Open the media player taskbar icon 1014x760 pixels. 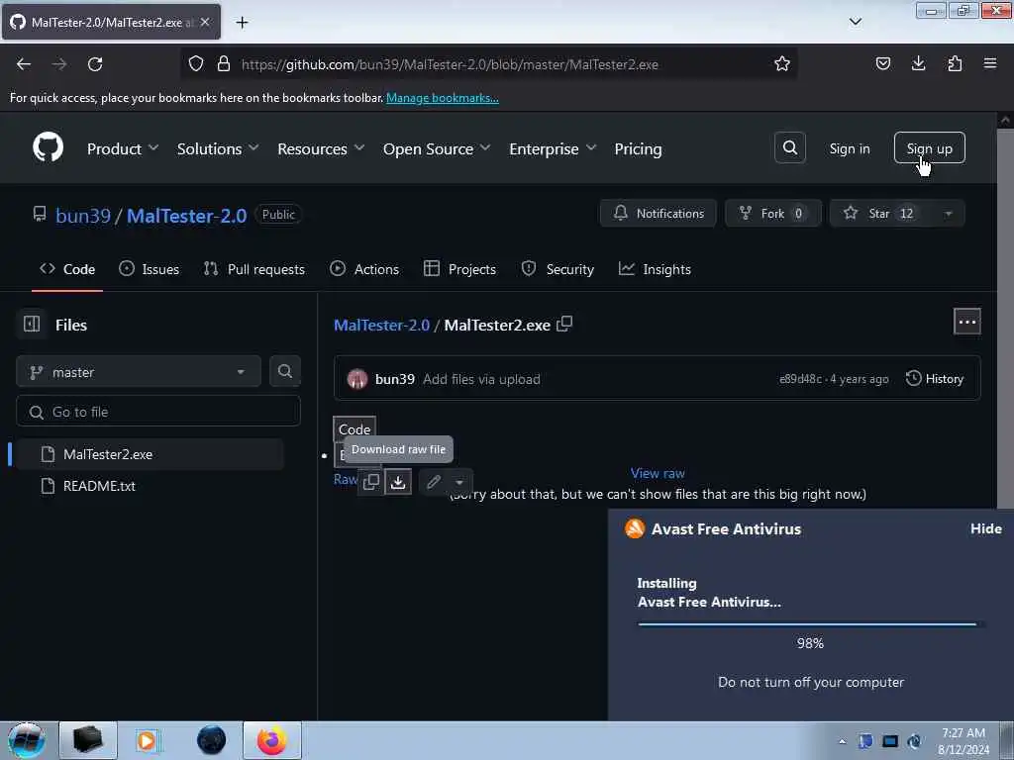point(147,740)
